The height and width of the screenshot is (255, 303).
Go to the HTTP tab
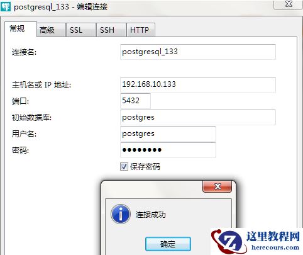pos(141,30)
